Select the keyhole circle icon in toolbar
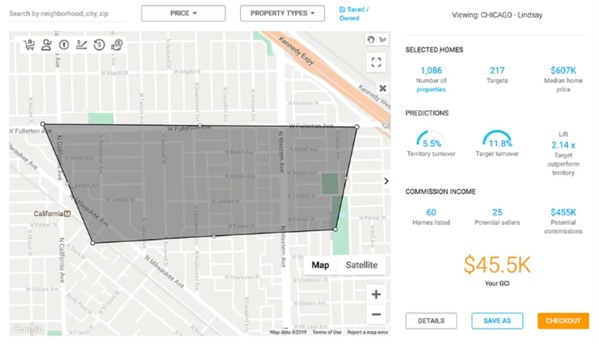 click(63, 45)
